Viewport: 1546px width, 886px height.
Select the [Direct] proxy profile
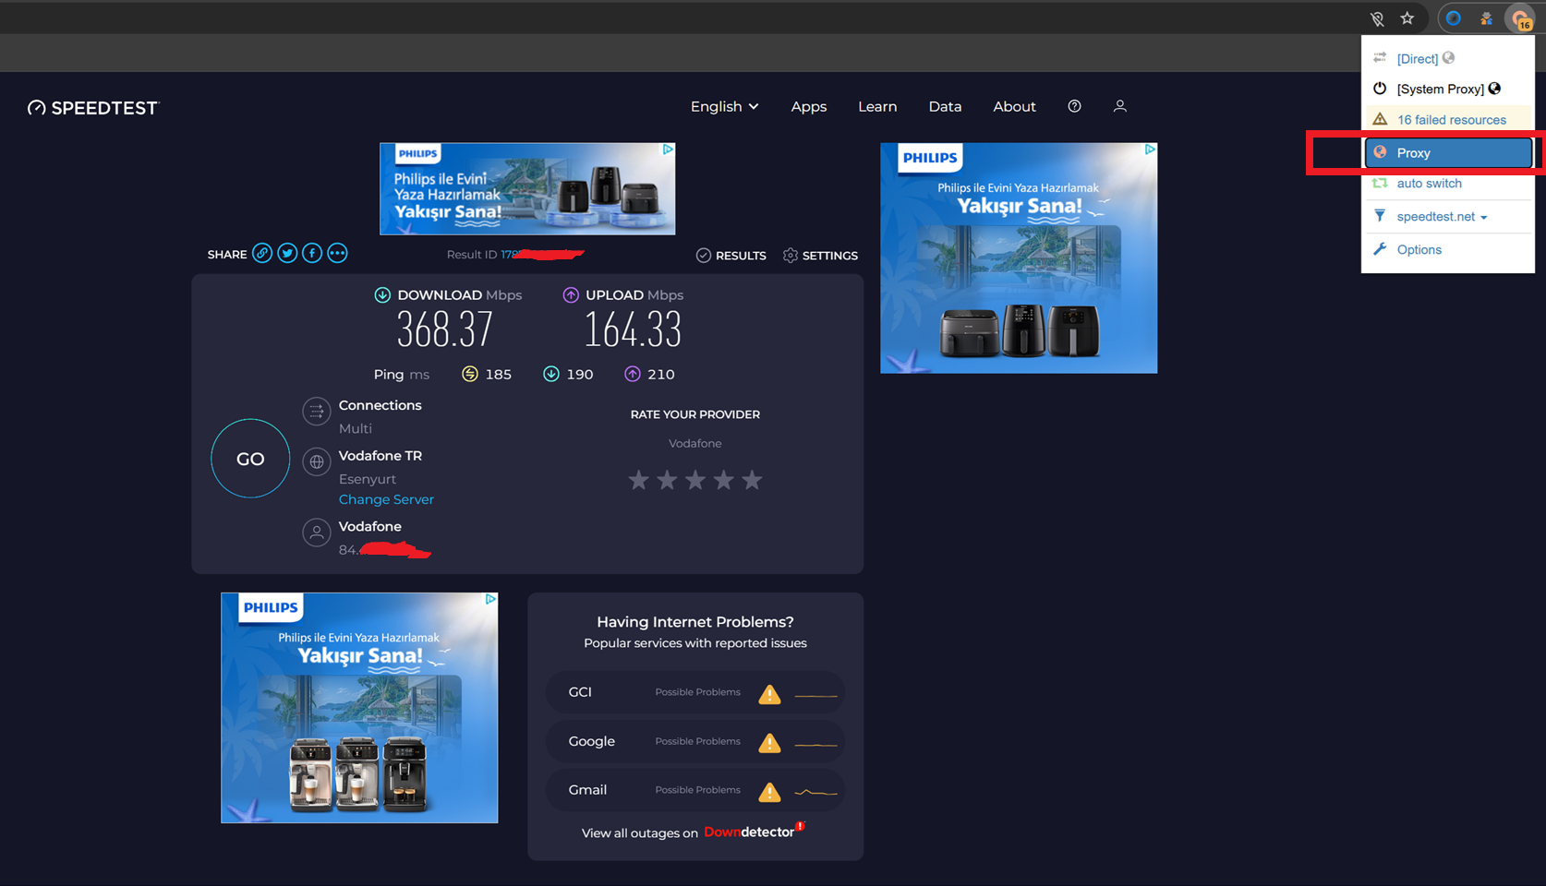pyautogui.click(x=1448, y=58)
